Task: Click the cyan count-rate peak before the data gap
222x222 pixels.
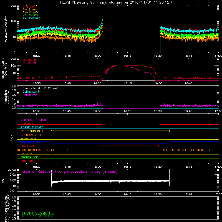Action: tap(103, 19)
